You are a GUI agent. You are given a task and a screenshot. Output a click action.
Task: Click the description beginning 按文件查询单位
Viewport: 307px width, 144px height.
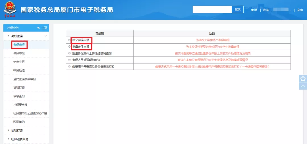[213, 53]
